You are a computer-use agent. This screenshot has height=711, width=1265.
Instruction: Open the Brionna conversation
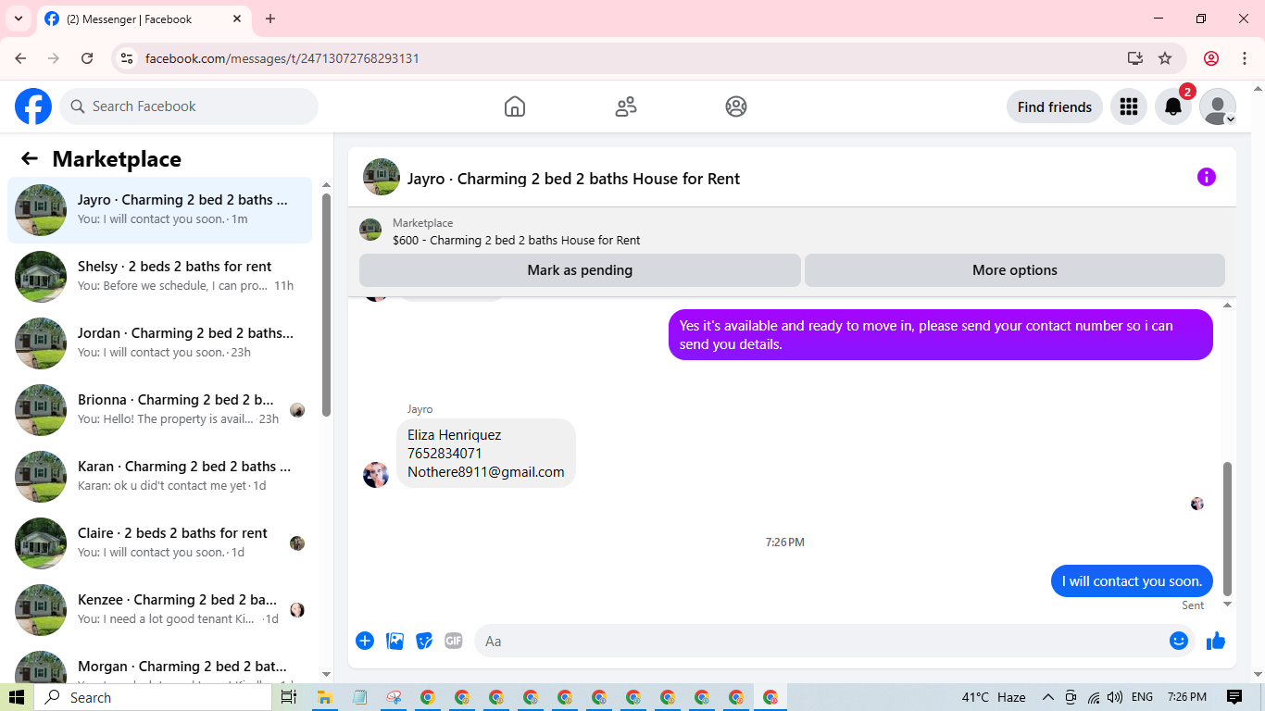pos(159,410)
